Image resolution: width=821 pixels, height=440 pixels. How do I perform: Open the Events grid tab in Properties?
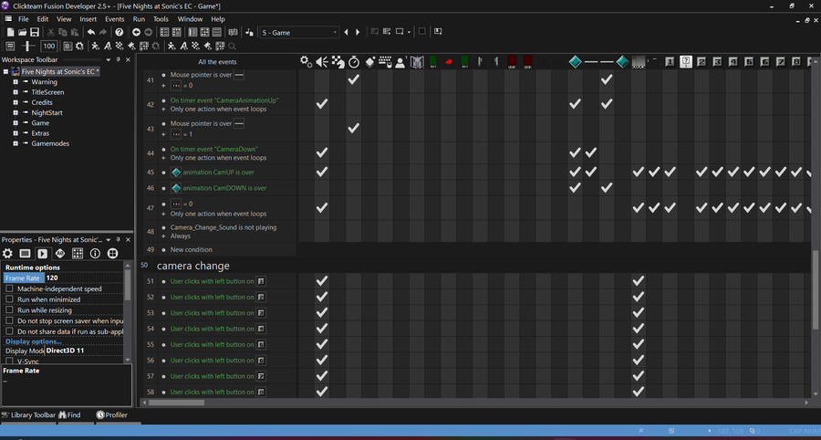tap(78, 254)
